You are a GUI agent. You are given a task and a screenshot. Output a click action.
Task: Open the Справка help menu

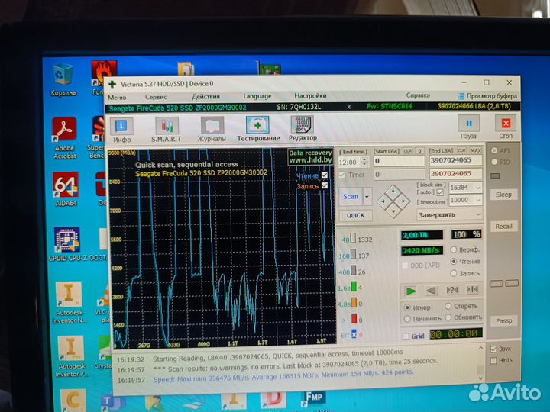coord(418,95)
